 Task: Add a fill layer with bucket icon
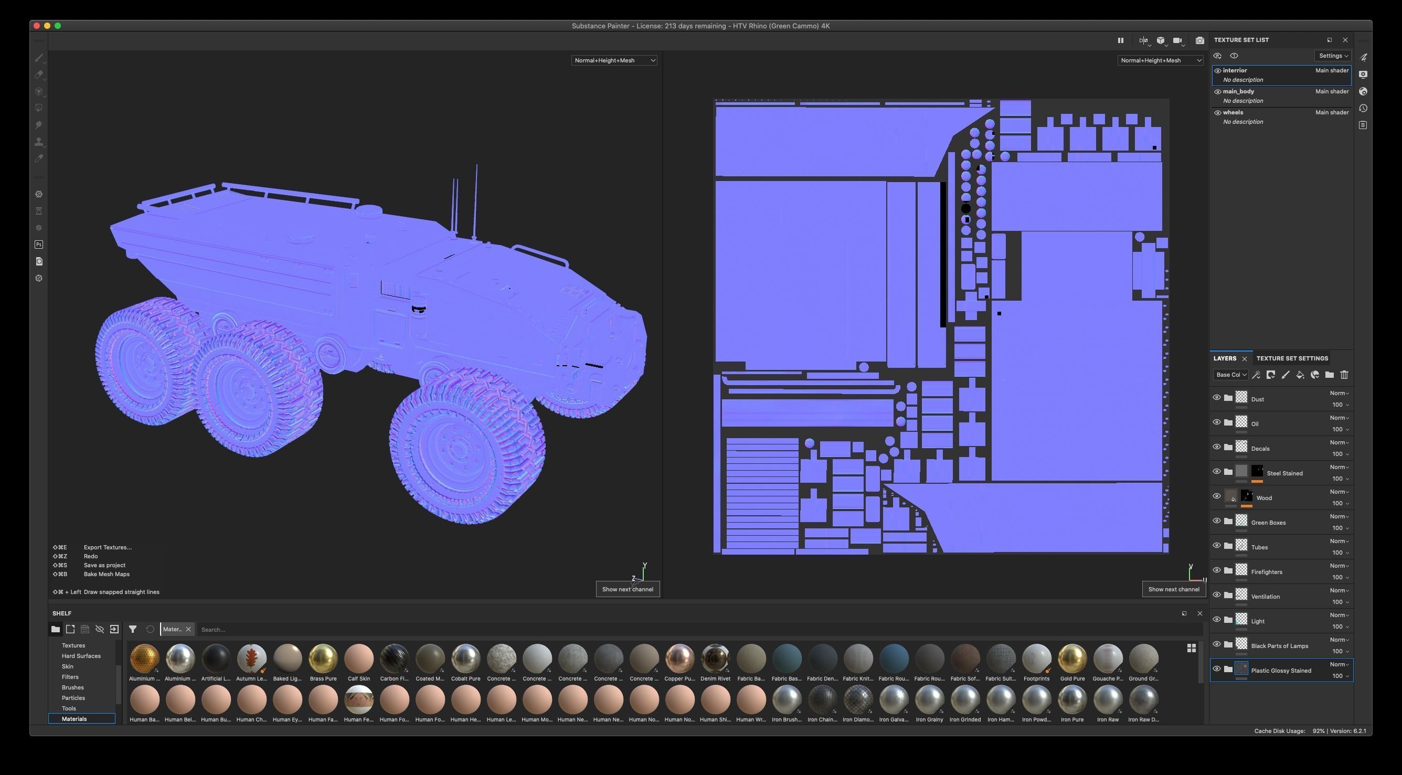point(1300,375)
